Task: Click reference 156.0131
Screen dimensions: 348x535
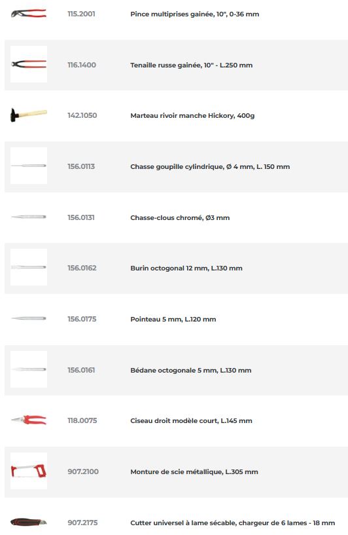Action: click(x=81, y=217)
